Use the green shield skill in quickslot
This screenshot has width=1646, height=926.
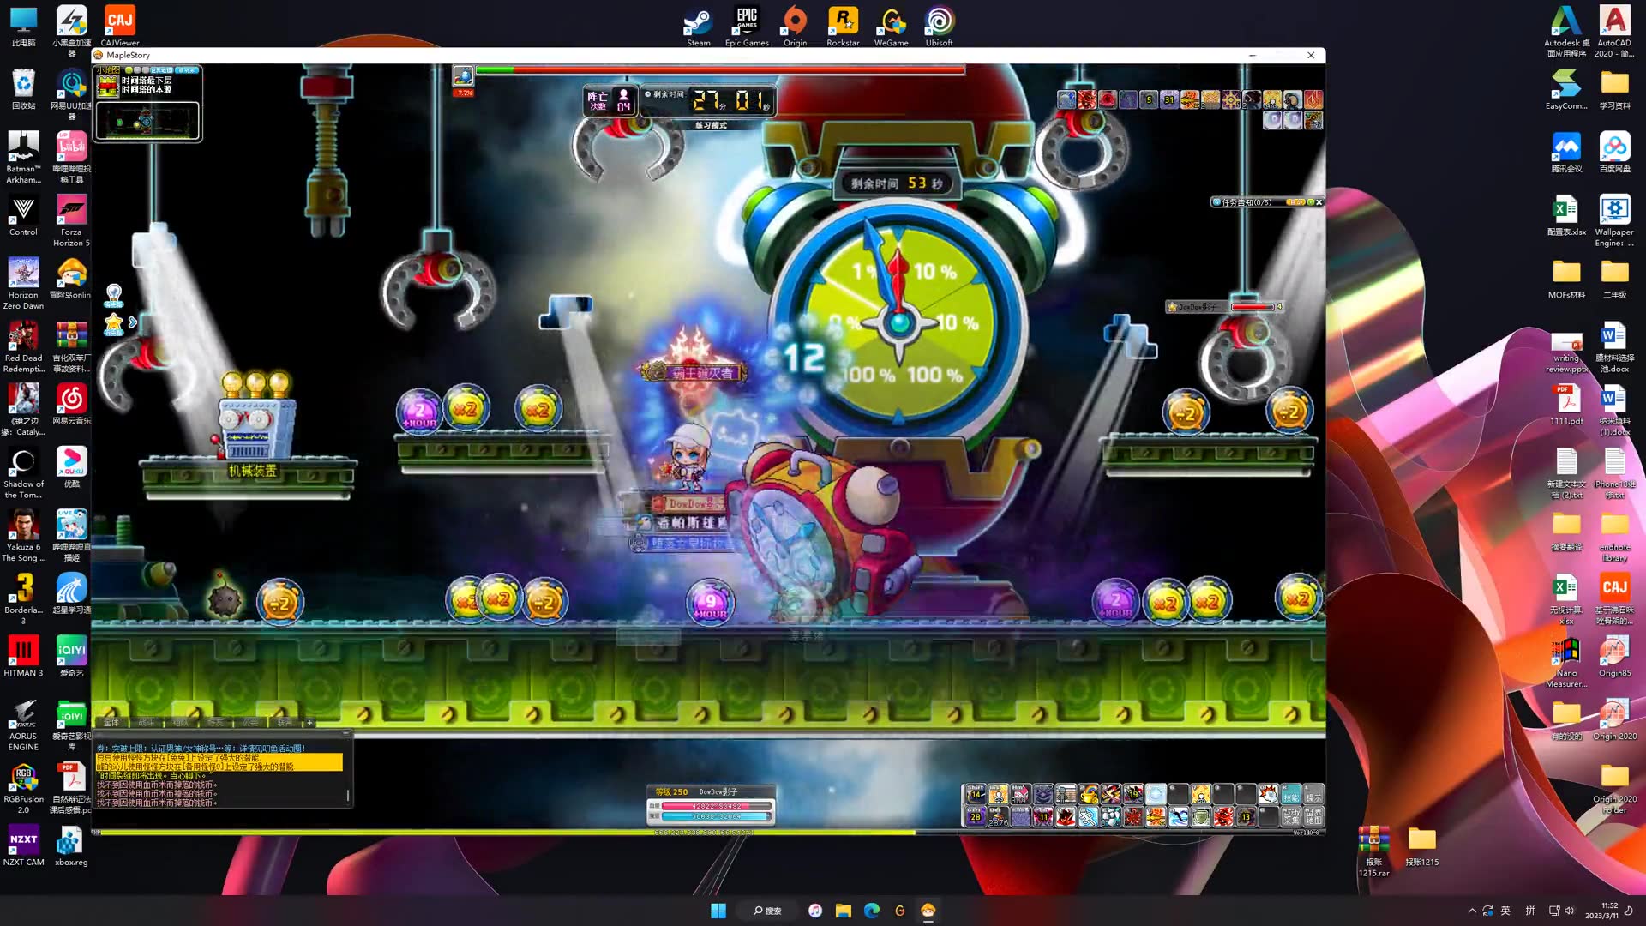[1201, 816]
